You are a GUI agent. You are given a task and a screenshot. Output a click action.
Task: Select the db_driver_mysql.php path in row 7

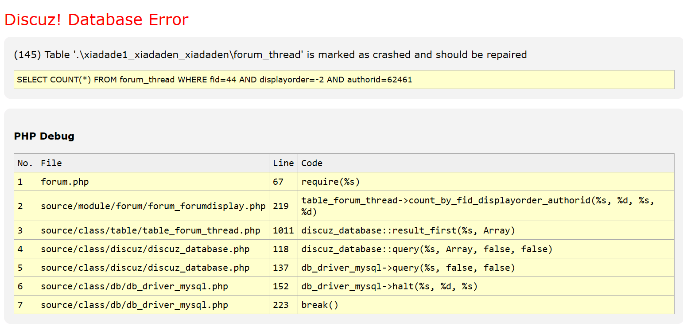153,305
